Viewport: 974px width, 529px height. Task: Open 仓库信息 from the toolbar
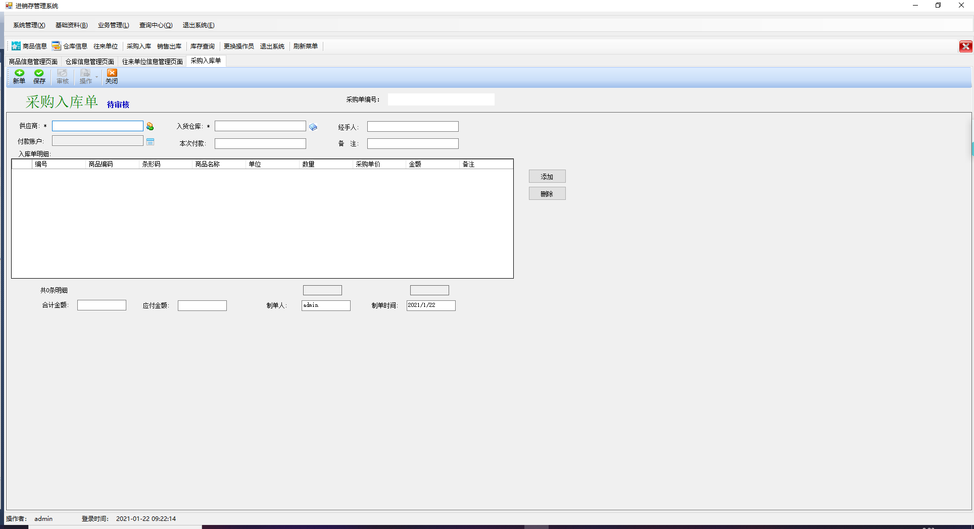click(x=70, y=46)
